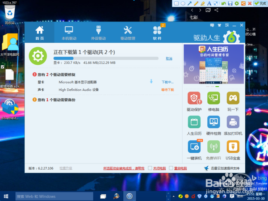Viewport: 268px width, 201px height.
Task: Open 驱动保护 tool
Action: 194,101
